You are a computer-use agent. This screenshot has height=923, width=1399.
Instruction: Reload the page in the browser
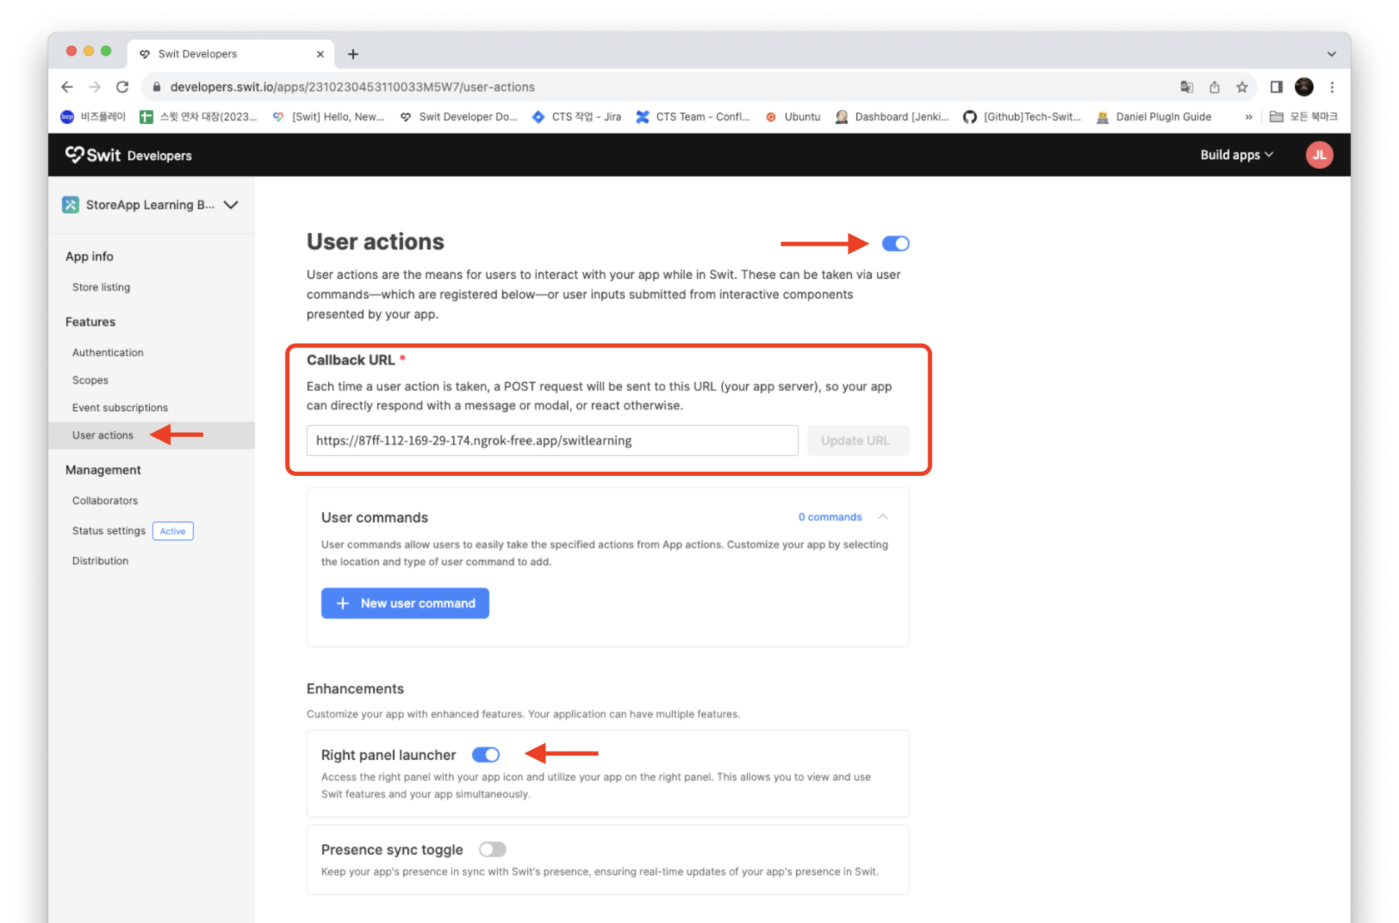coord(122,87)
